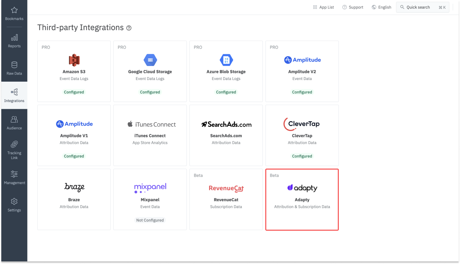Open the English language selector
This screenshot has height=264, width=460.
coord(381,7)
